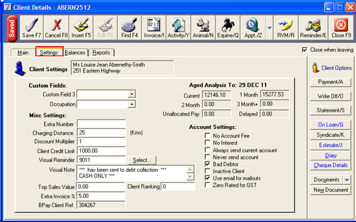This screenshot has height=222, width=356.
Task: Click the Cancel F8 toolbar icon
Action: coord(56,28)
